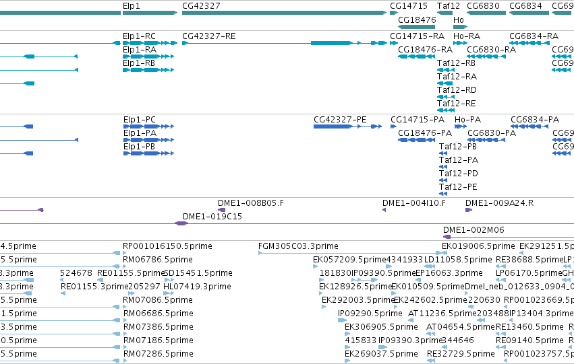Screen dimensions: 574x364
Task: Select the CG42327 gene bar
Action: [x=284, y=13]
